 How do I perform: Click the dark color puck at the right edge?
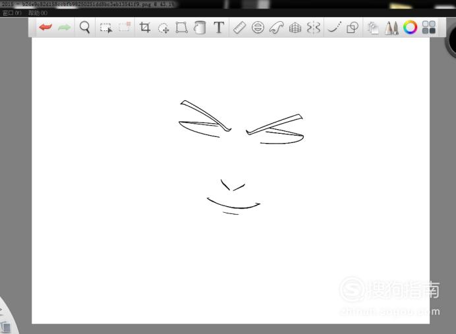click(x=451, y=40)
